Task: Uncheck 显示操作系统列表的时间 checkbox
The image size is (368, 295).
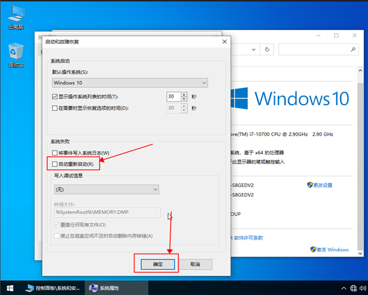Action: (55, 97)
